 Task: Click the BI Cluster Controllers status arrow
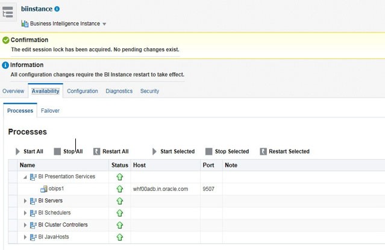[x=119, y=225]
